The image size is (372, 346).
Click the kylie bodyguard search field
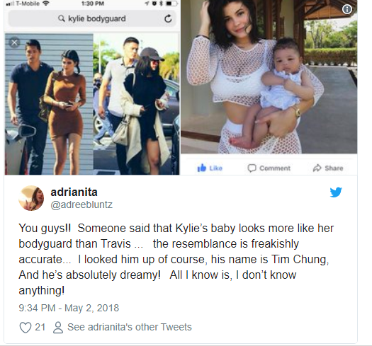(x=92, y=18)
